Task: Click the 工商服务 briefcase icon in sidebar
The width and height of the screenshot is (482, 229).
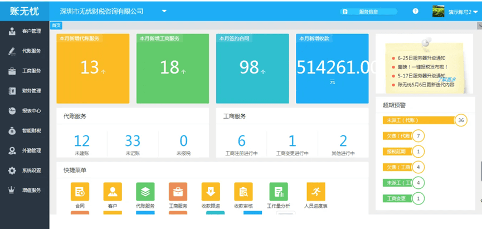Action: tap(12, 71)
